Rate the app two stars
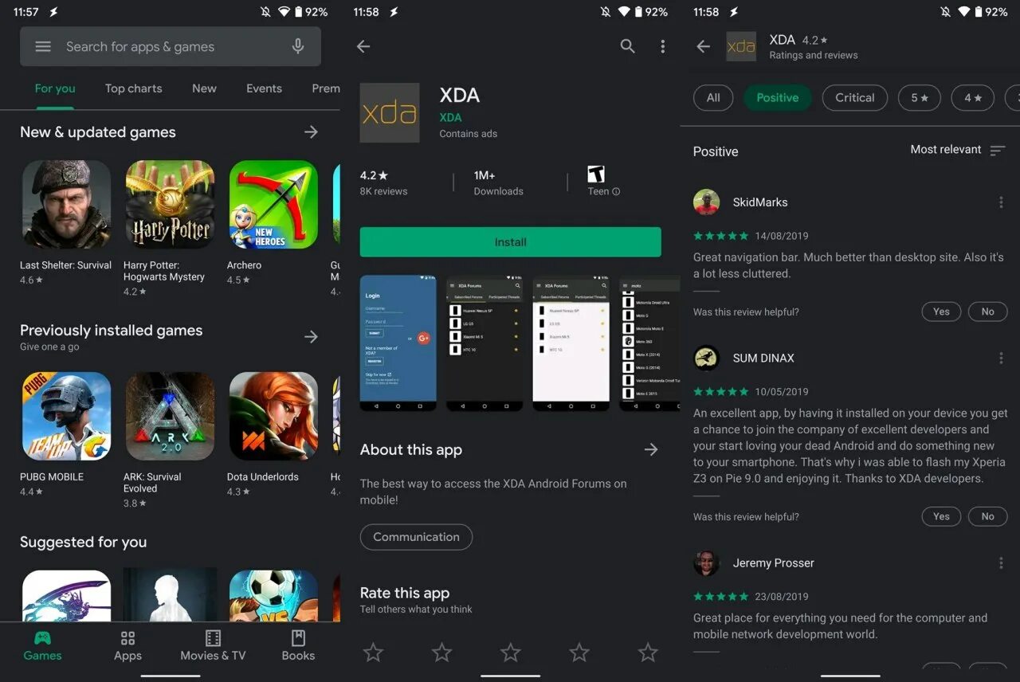Screen dimensions: 1020x682 point(441,653)
